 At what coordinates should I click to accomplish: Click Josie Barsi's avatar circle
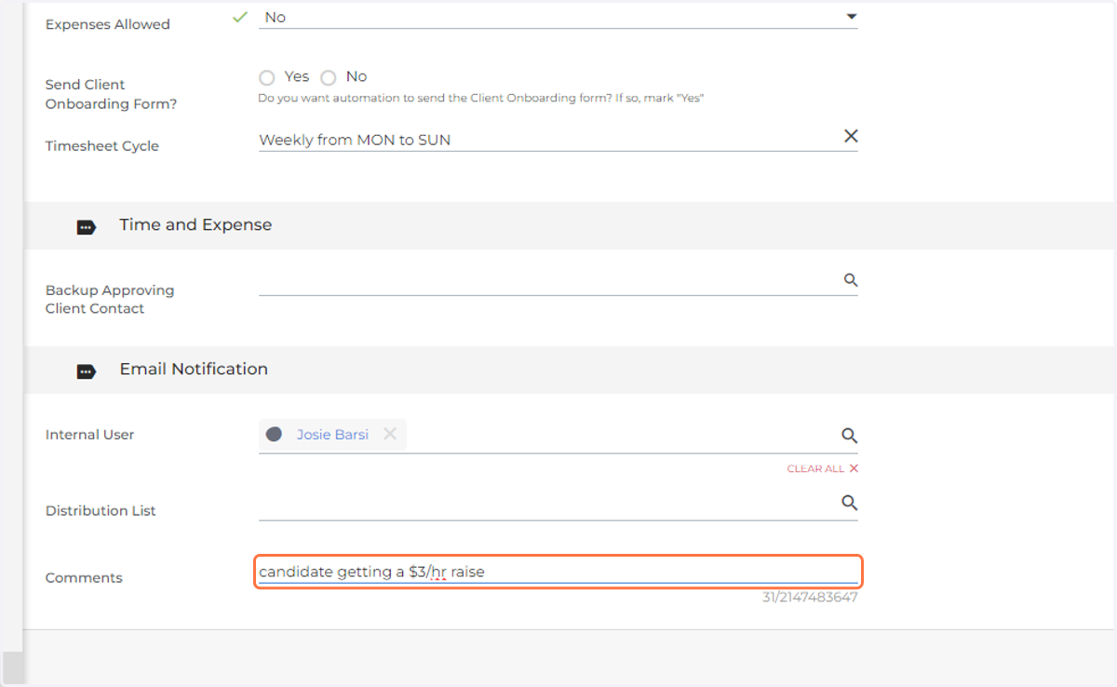[274, 434]
